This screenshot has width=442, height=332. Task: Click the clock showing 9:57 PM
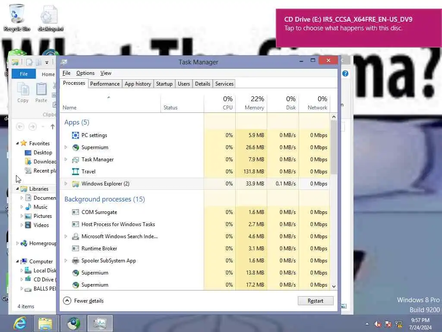point(420,324)
